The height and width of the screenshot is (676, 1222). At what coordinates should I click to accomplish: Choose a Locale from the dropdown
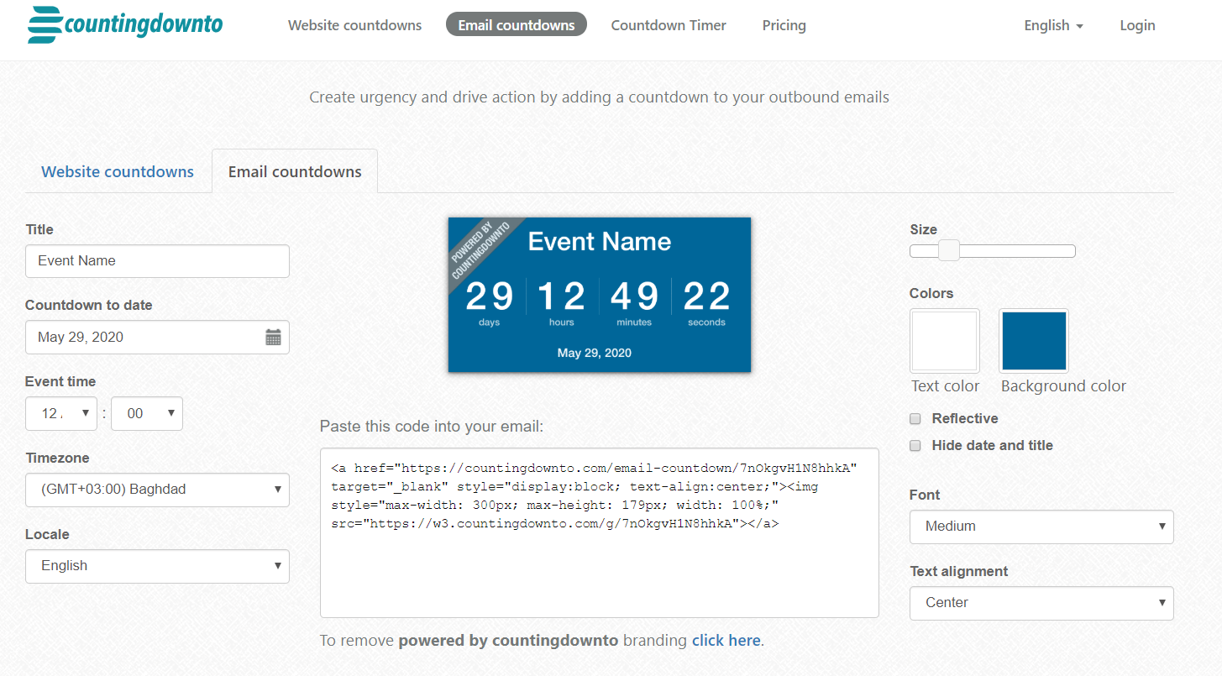pos(157,567)
